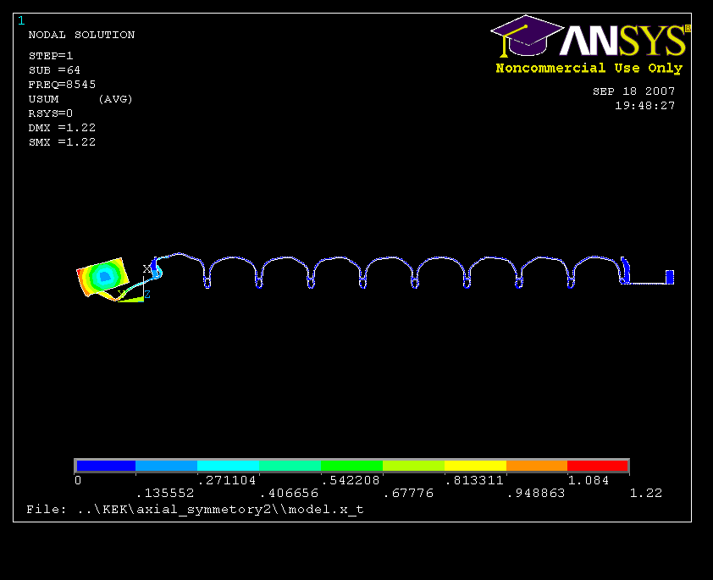Click legend value .542208
The image size is (713, 580).
pos(351,480)
